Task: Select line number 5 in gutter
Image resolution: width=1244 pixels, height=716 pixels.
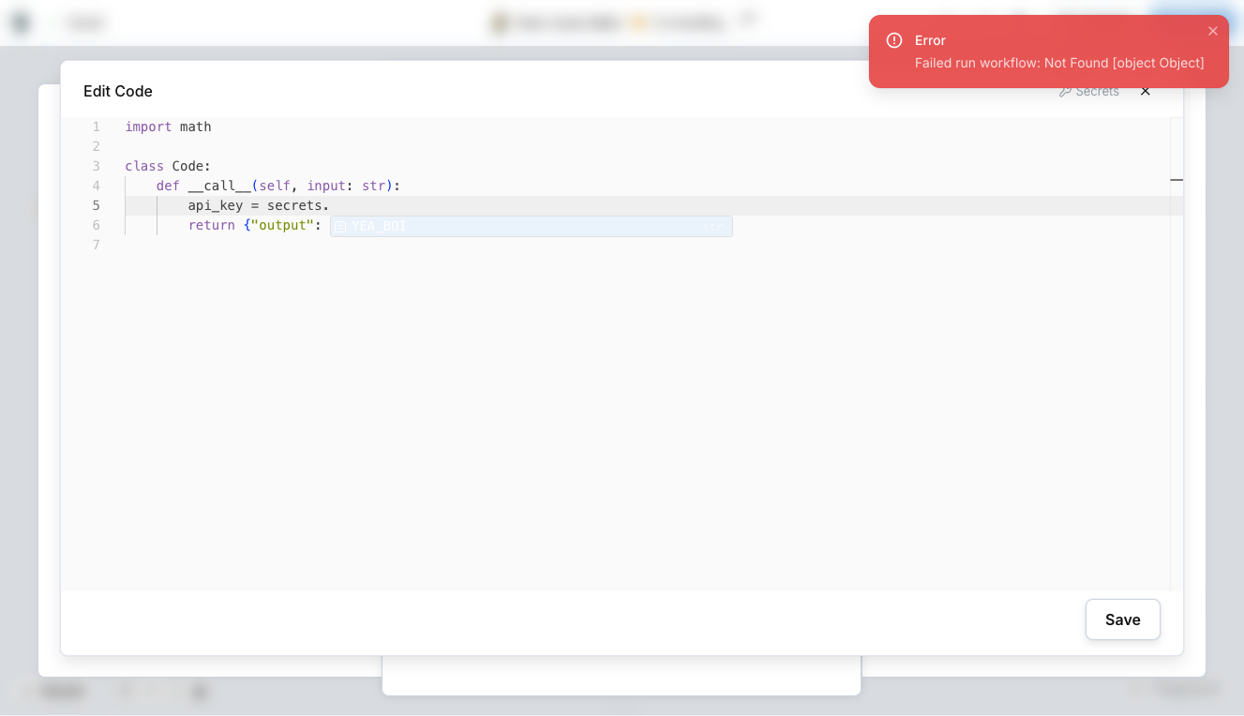Action: point(96,205)
